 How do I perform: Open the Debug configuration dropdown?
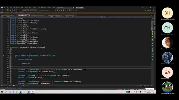[25, 10]
